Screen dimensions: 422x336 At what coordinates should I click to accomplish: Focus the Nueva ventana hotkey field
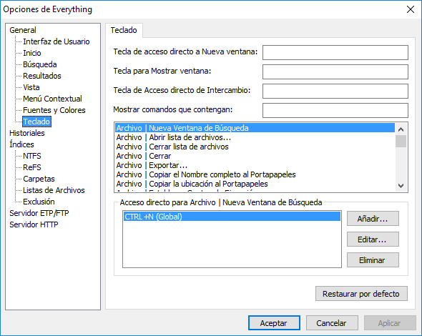(x=335, y=52)
